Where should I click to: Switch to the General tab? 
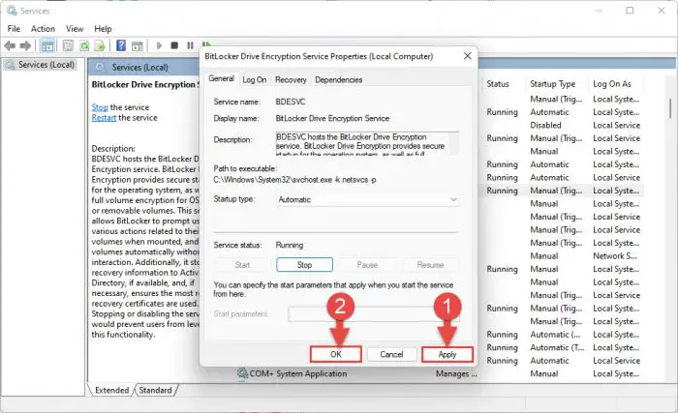click(x=222, y=78)
